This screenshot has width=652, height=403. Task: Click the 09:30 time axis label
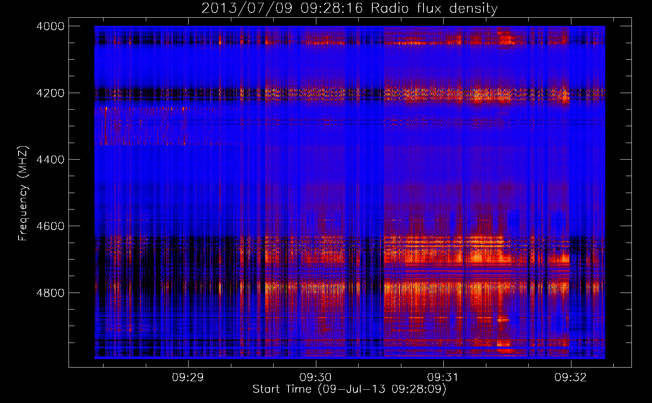pyautogui.click(x=316, y=378)
